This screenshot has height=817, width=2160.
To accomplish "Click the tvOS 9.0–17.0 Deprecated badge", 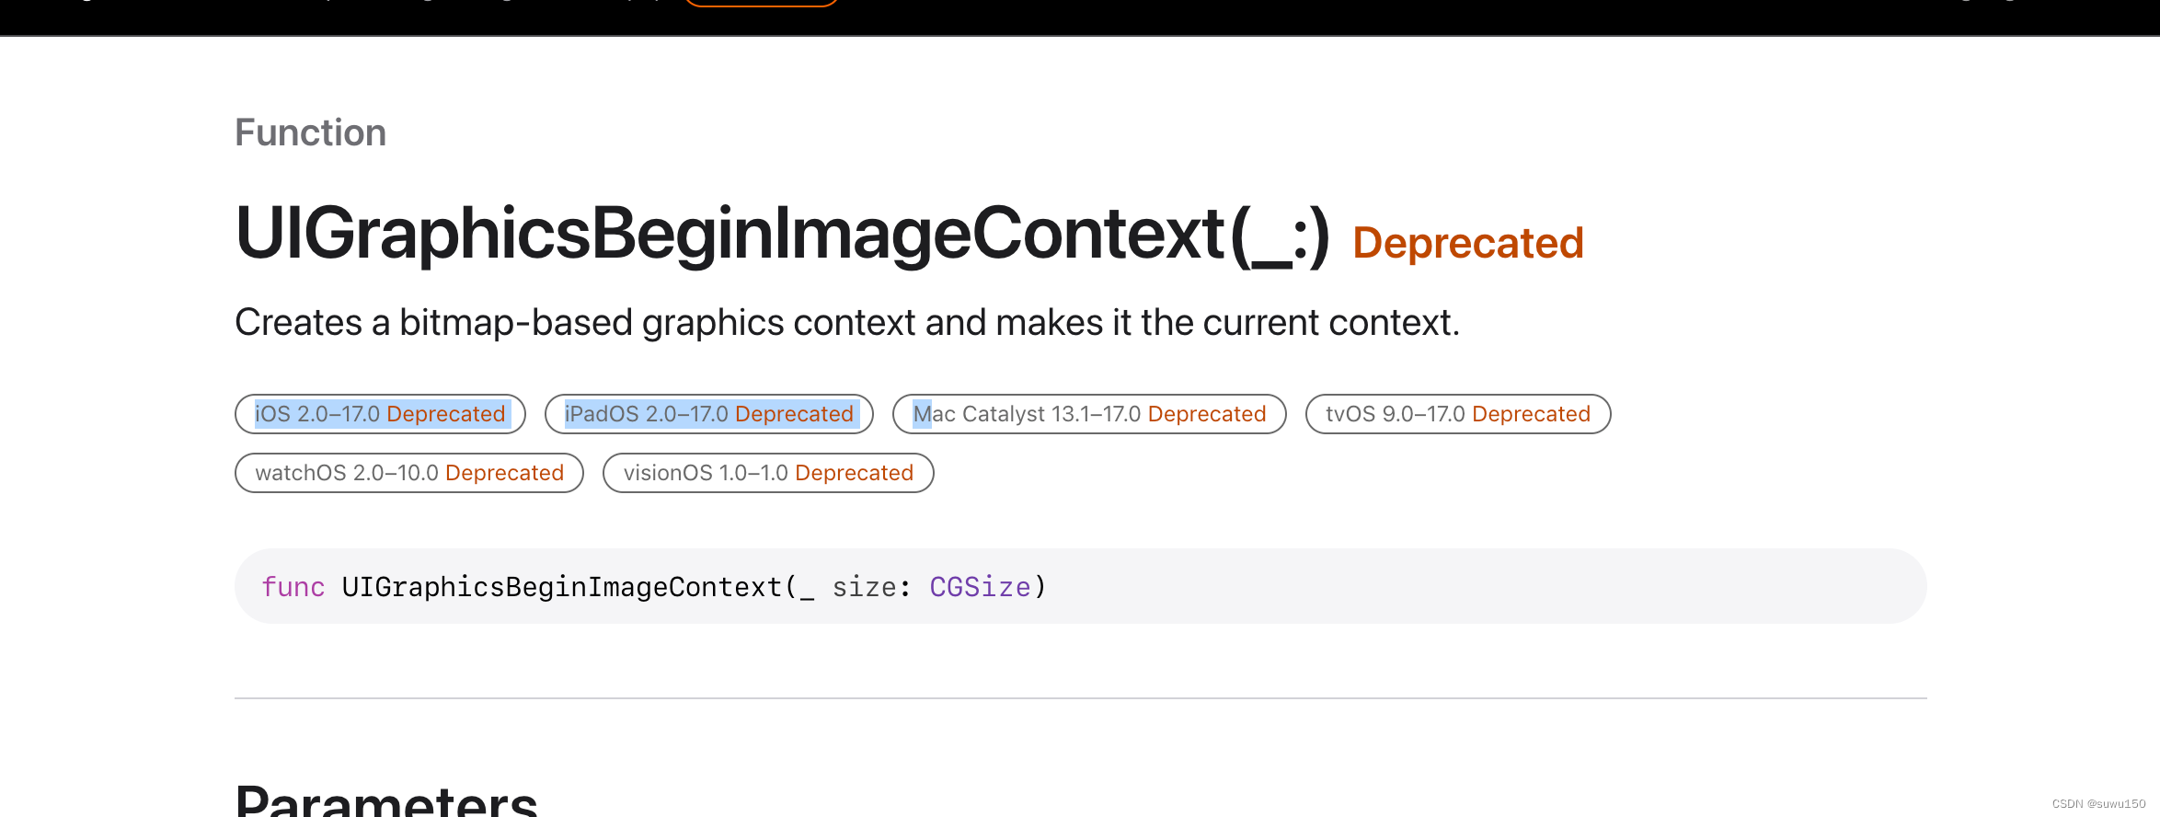I will coord(1458,414).
